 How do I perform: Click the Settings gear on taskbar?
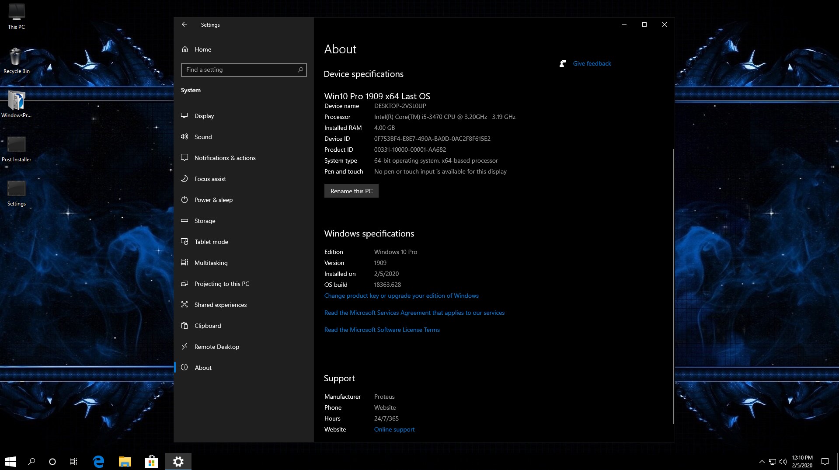pyautogui.click(x=178, y=461)
